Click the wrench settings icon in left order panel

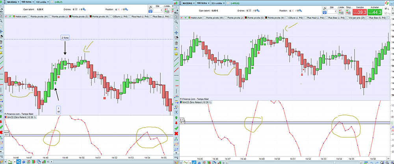(x=150, y=7)
